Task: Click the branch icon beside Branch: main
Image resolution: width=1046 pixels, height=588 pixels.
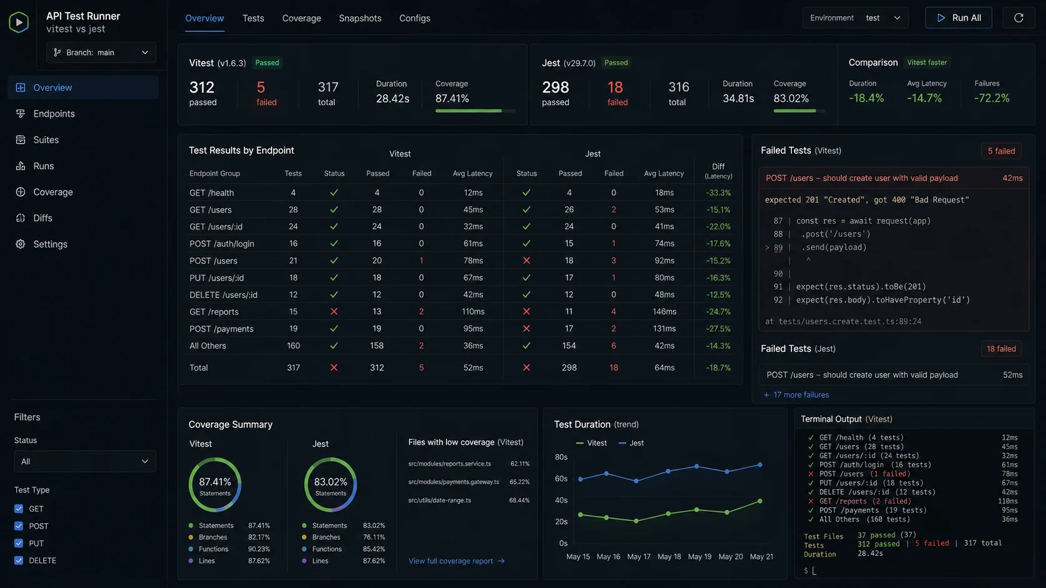Action: [58, 52]
